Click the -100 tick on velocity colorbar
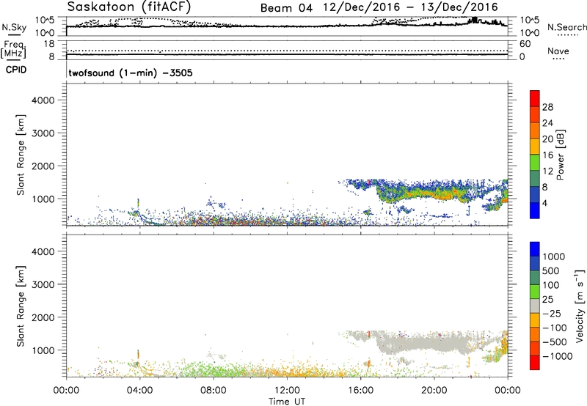The height and width of the screenshot is (406, 587). [555, 328]
